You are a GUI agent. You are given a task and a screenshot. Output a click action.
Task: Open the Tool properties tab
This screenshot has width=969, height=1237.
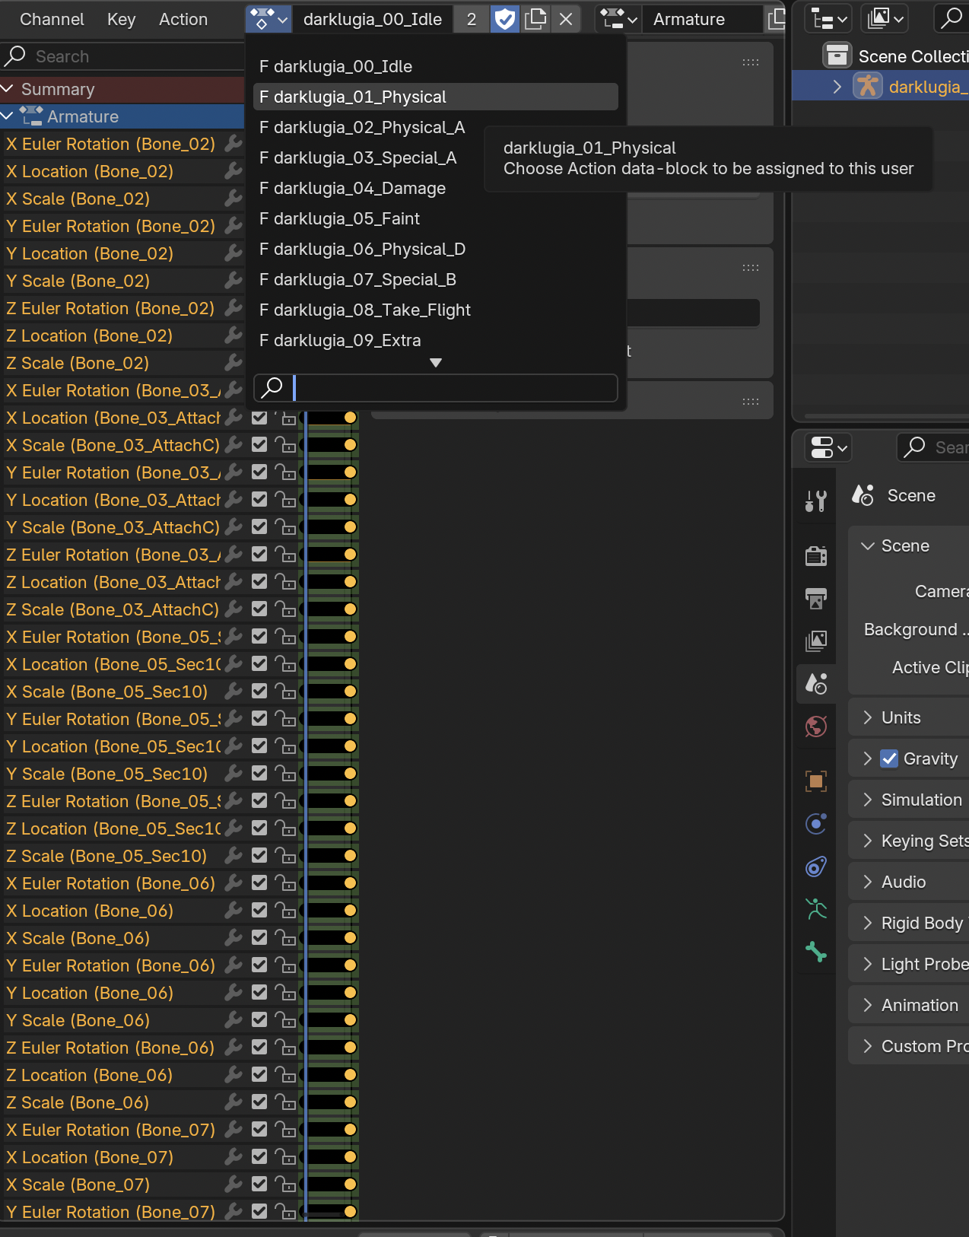click(816, 502)
